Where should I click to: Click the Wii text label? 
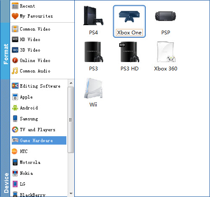pyautogui.click(x=93, y=104)
